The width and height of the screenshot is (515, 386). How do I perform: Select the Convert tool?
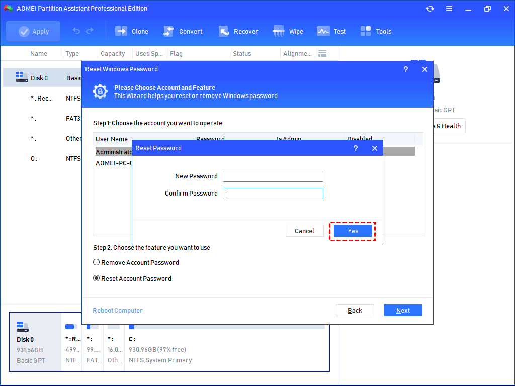183,31
